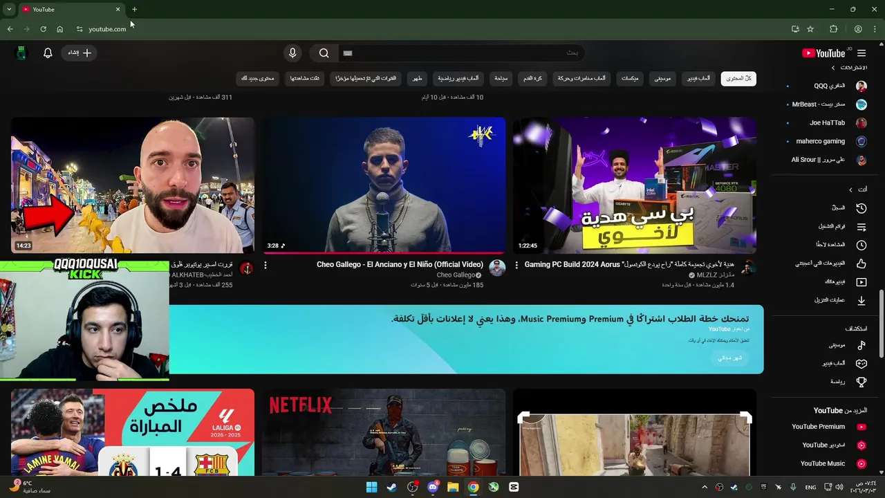The width and height of the screenshot is (885, 498).
Task: Open the Ali Srour subscription channel
Action: 827,160
